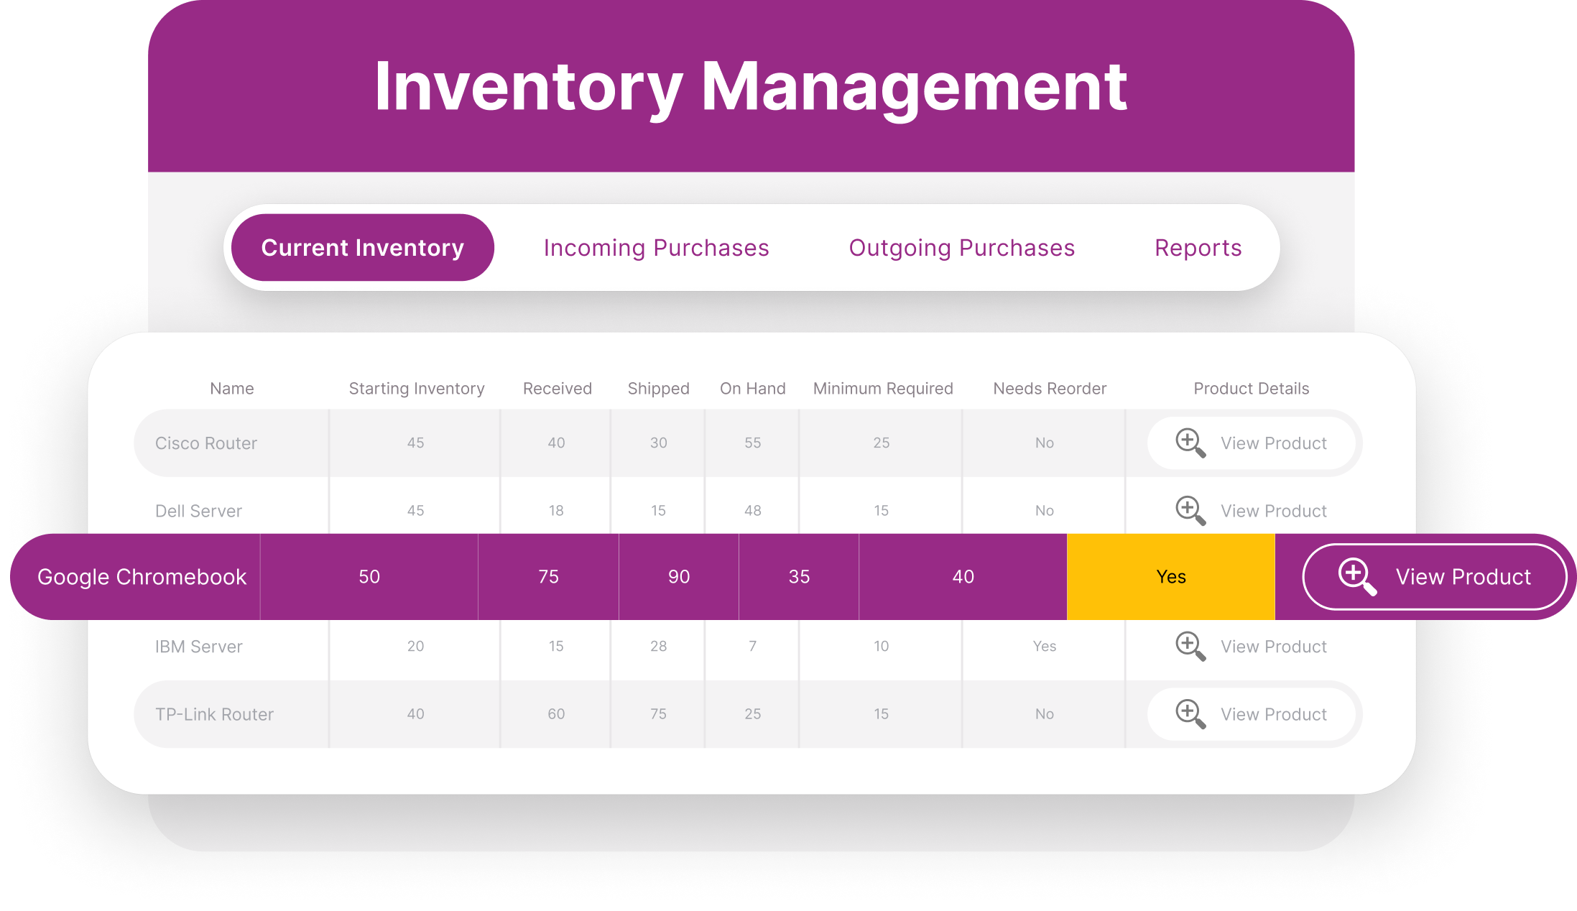This screenshot has width=1577, height=911.
Task: Click magnifier icon in Cisco Router row
Action: (x=1190, y=443)
